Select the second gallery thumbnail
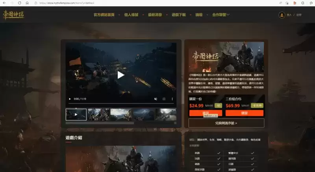This screenshot has width=315, height=172. (x=98, y=114)
